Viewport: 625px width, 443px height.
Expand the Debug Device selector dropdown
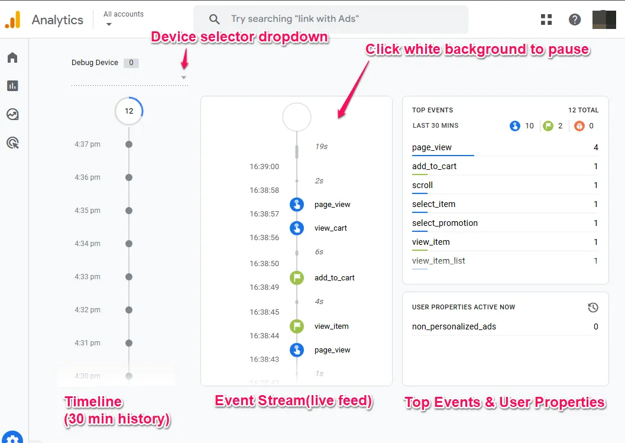coord(183,77)
